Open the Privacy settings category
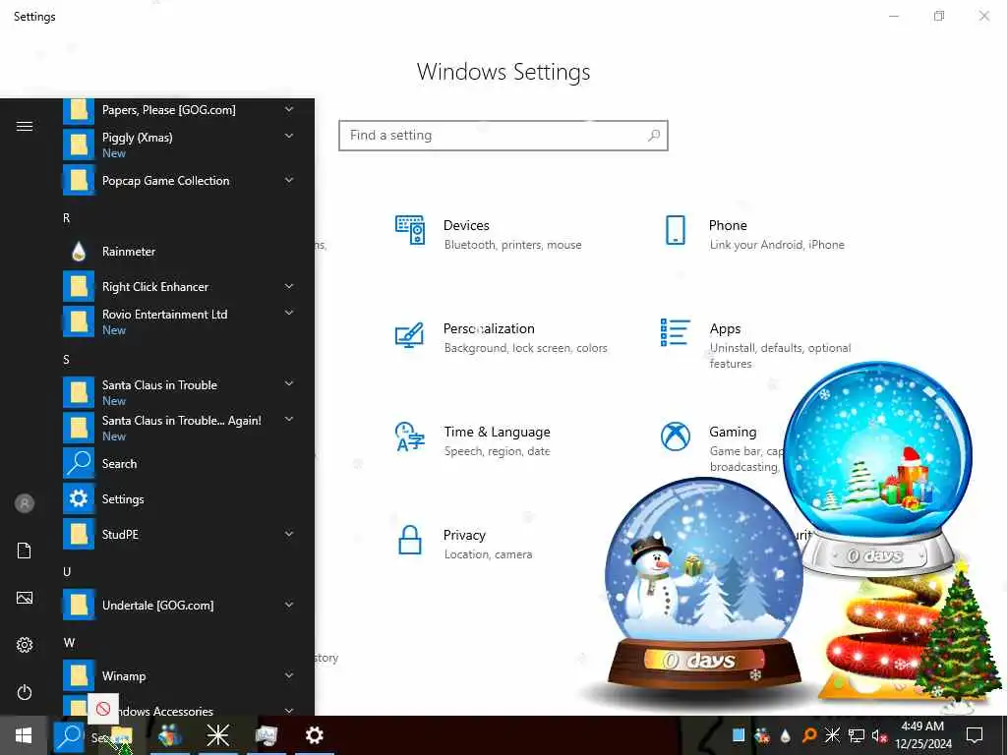The height and width of the screenshot is (755, 1007). (464, 544)
